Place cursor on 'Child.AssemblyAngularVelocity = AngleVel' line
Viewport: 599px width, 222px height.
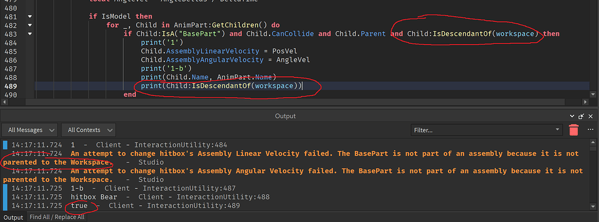point(225,60)
